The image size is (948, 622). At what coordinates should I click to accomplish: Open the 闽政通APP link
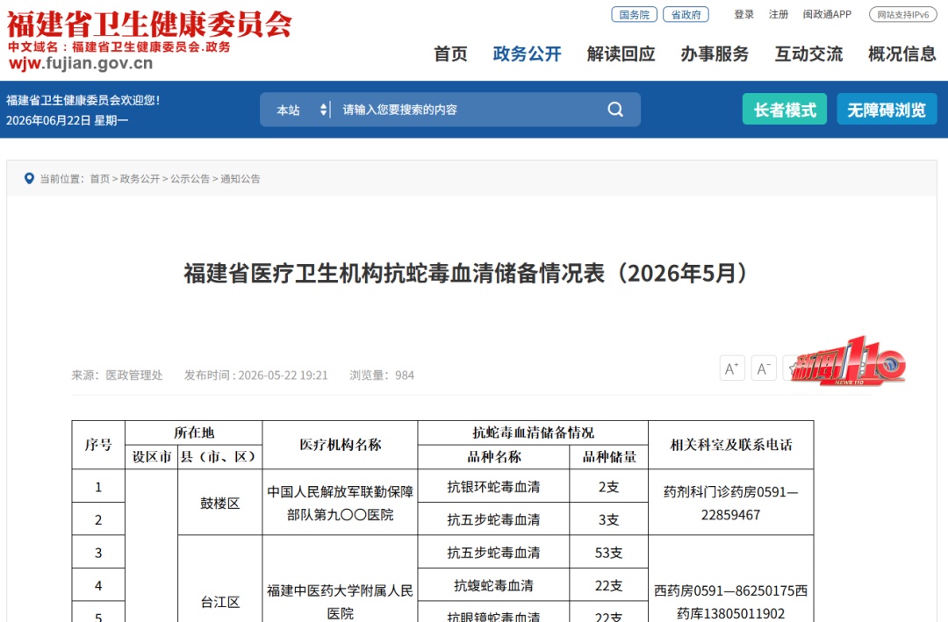click(827, 15)
